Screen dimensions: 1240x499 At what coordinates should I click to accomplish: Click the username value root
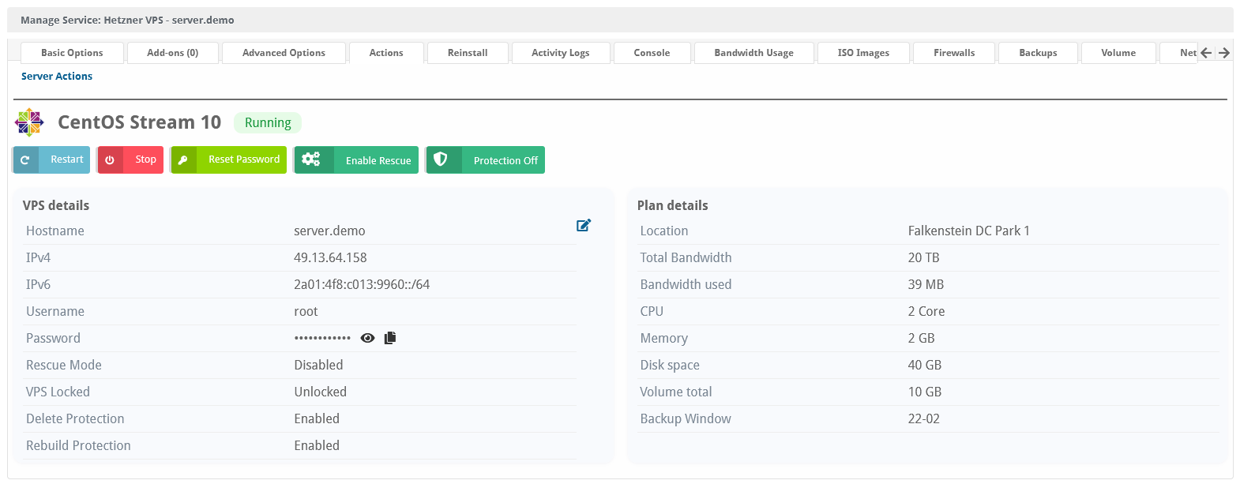point(306,311)
